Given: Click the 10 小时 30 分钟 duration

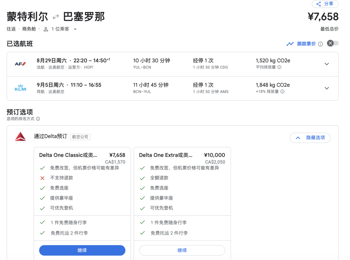Looking at the screenshot, I should [152, 61].
